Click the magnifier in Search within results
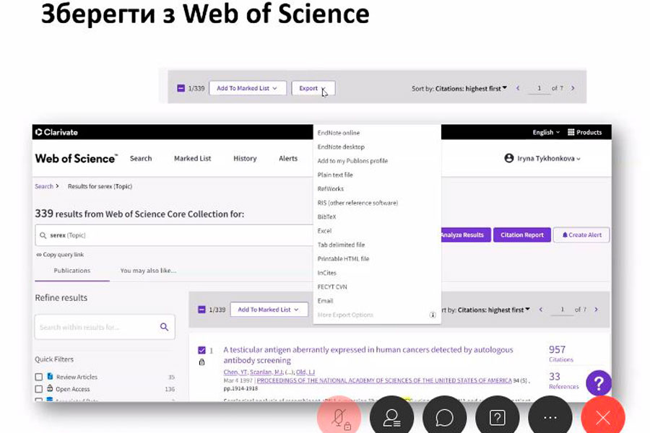 coord(164,327)
